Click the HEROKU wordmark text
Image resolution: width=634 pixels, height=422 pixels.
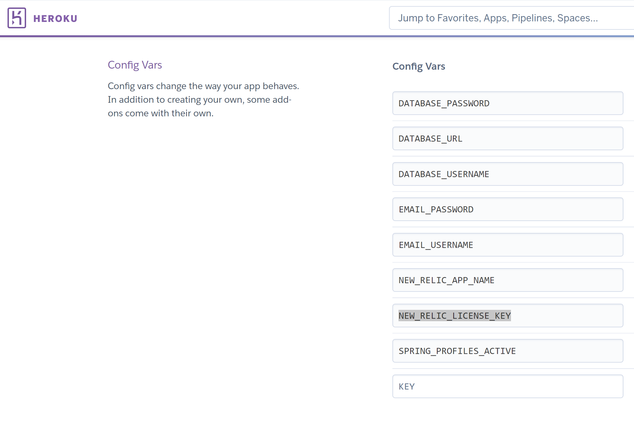coord(55,19)
